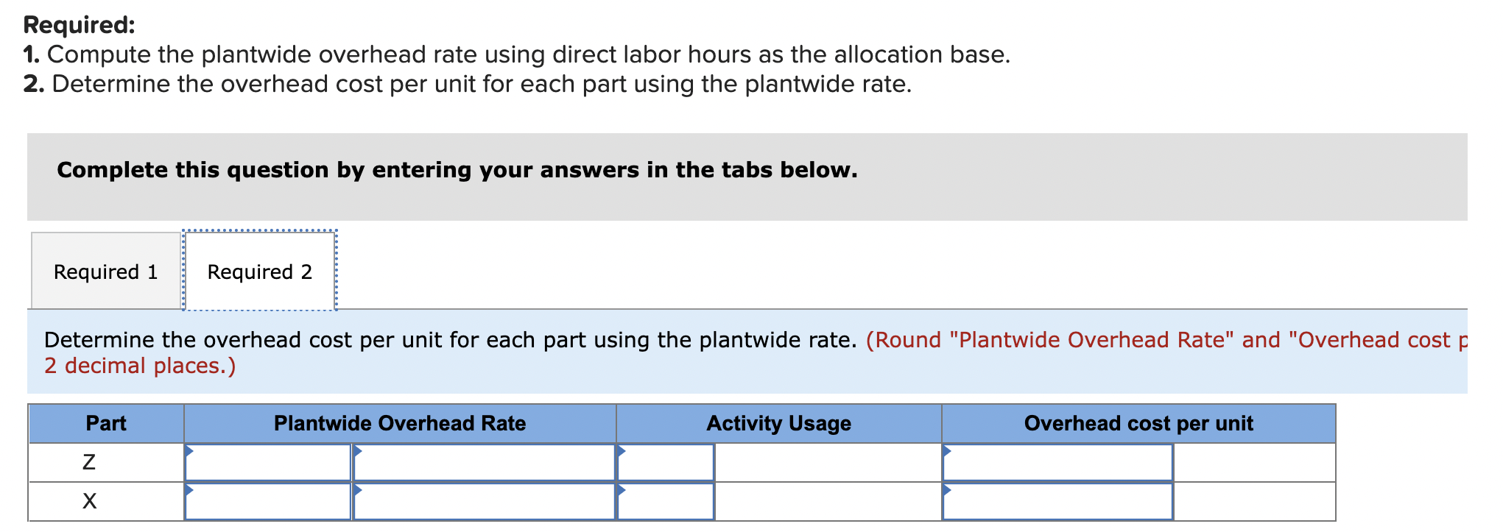Open second Plantwide Overhead Rate dropdown for Z
The width and height of the screenshot is (1503, 532).
484,462
